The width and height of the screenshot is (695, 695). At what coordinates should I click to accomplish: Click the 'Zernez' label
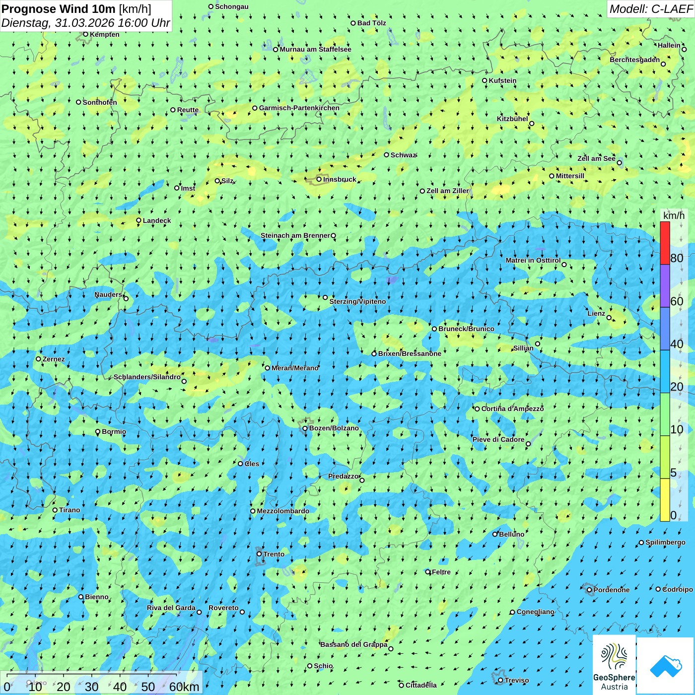[54, 359]
